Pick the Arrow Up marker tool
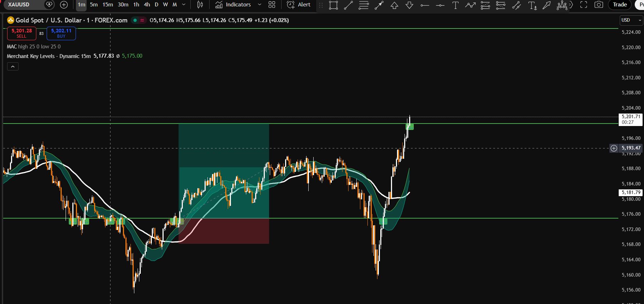Screen dimensions: 644x304 tap(394, 5)
